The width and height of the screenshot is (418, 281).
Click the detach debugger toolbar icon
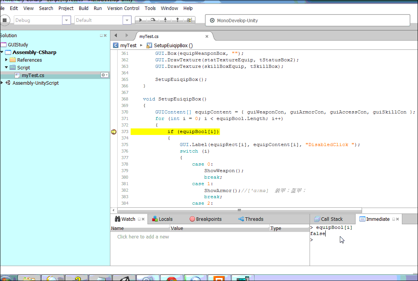click(x=189, y=20)
